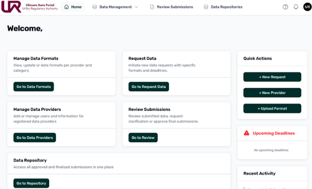This screenshot has height=189, width=312.
Task: Open the Review Submissions nav tab
Action: coord(175,7)
